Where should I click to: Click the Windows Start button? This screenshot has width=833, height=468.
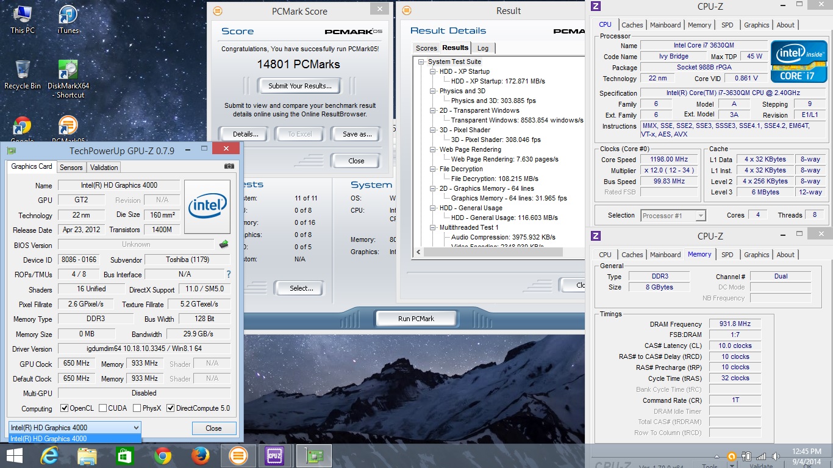point(15,455)
